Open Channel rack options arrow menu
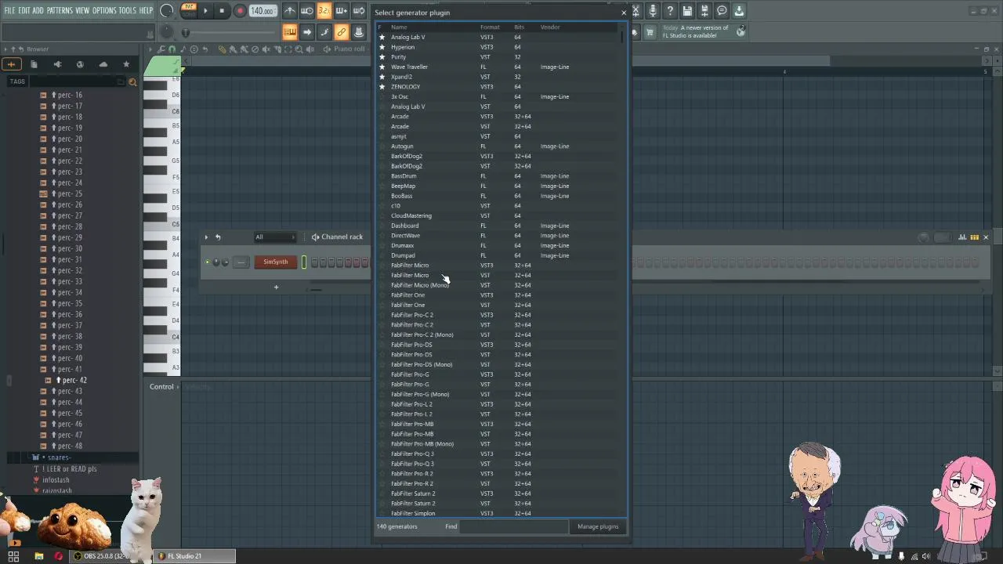Image resolution: width=1003 pixels, height=564 pixels. tap(206, 237)
